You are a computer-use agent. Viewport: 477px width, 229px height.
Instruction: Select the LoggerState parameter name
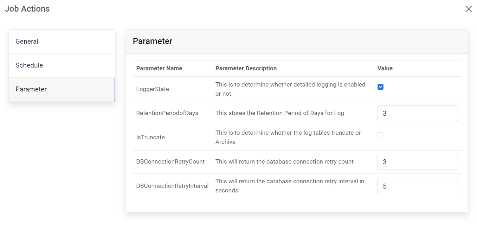(153, 89)
